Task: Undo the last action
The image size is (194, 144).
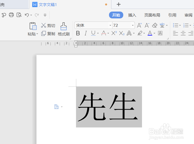Action: [x=27, y=15]
